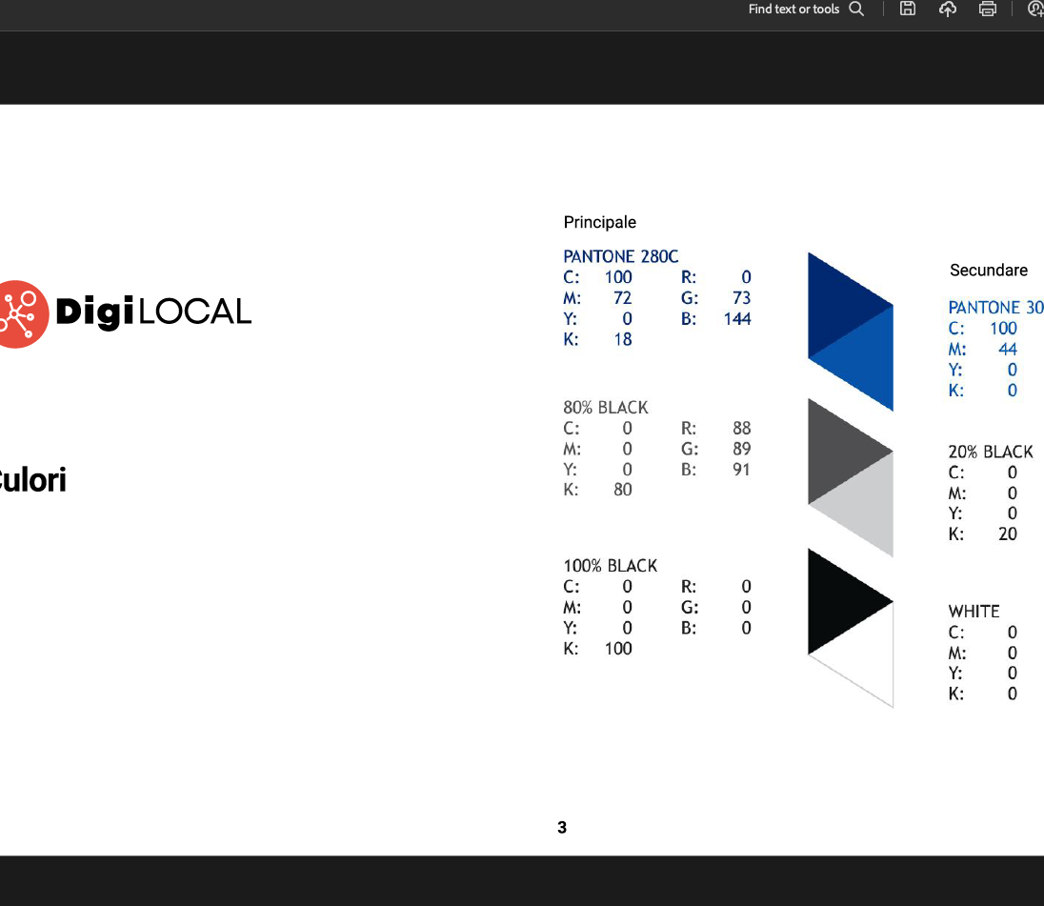Click the PANTONE 280C label

pyautogui.click(x=620, y=256)
